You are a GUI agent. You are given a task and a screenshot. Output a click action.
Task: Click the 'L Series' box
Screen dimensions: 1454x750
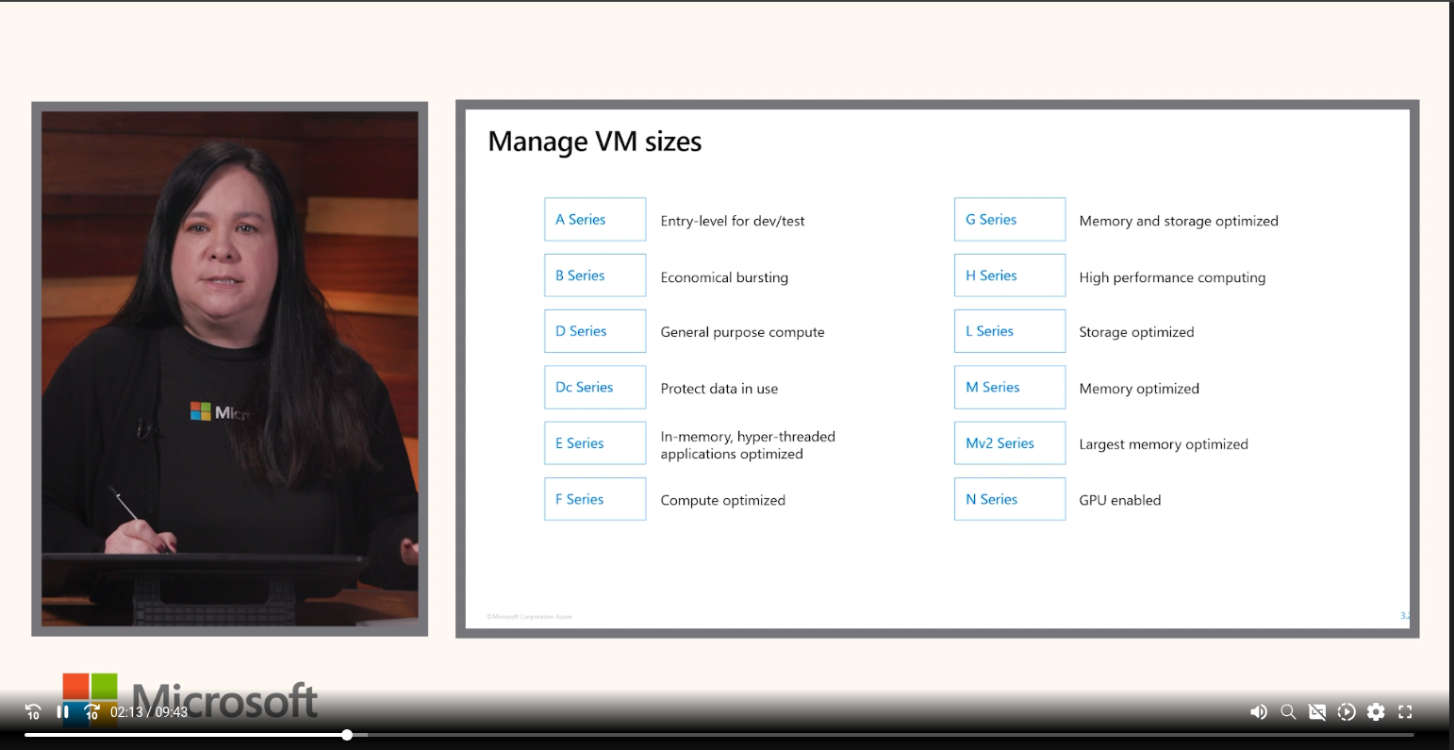(x=1010, y=331)
